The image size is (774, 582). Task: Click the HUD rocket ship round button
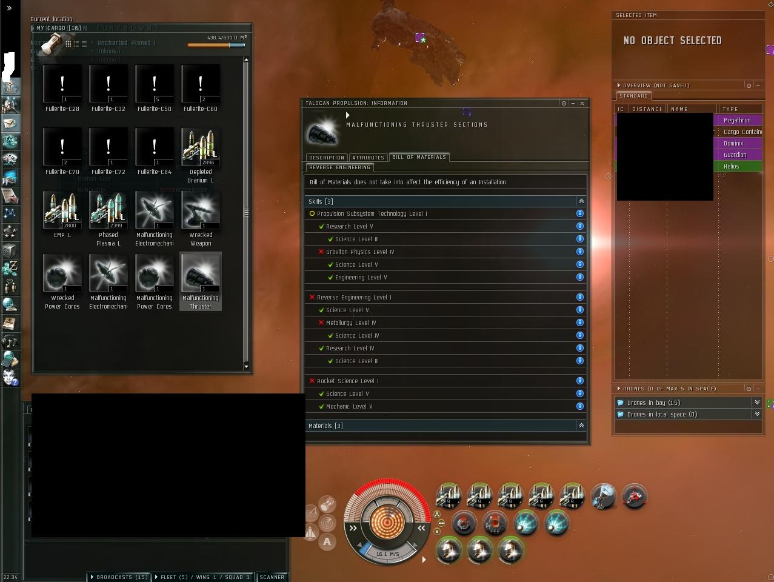(311, 532)
